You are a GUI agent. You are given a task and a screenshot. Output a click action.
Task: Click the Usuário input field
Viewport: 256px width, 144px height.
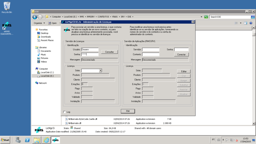click(x=90, y=50)
